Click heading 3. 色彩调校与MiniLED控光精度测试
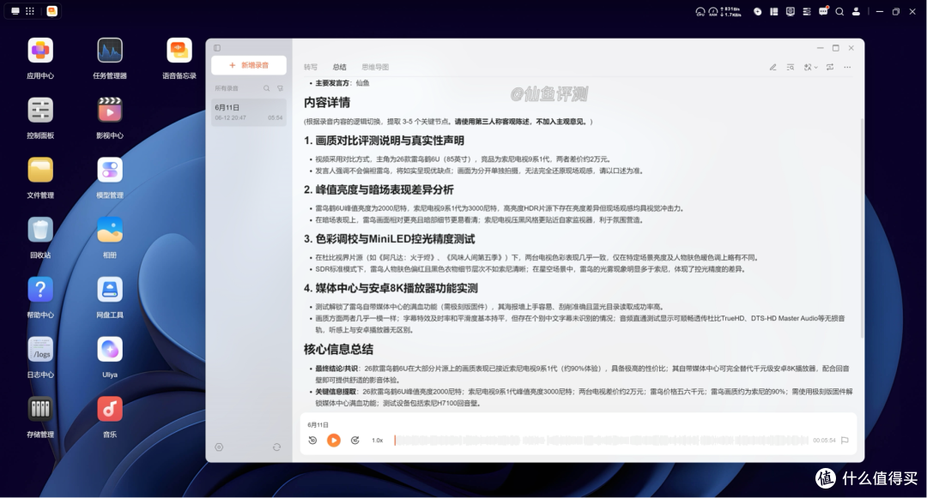The height and width of the screenshot is (498, 927). tap(389, 239)
